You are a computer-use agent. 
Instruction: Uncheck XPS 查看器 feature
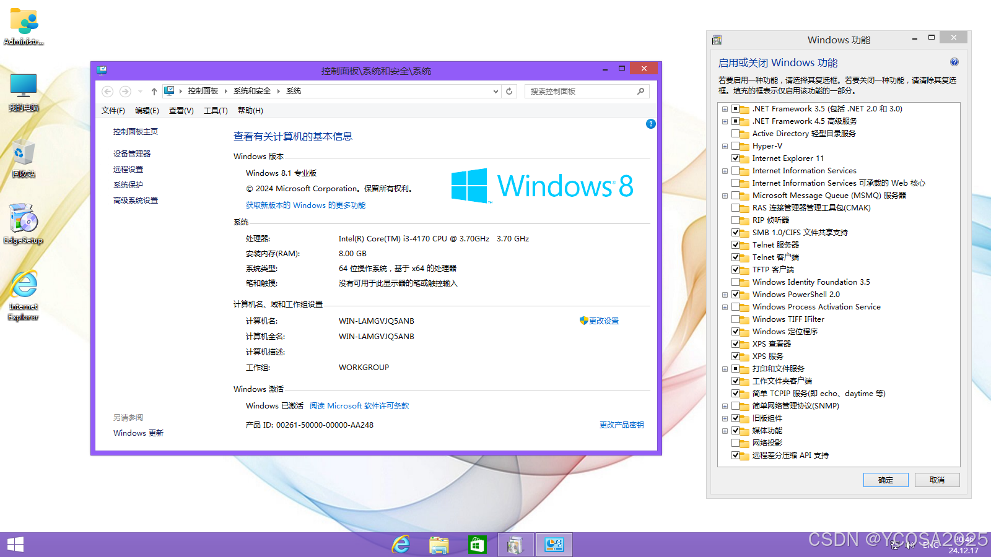click(736, 344)
